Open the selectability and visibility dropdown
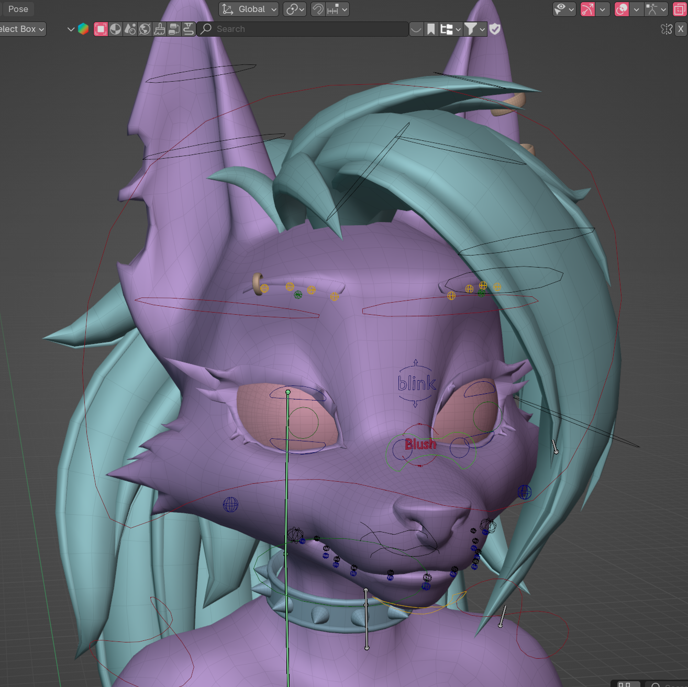This screenshot has width=688, height=687. (564, 9)
